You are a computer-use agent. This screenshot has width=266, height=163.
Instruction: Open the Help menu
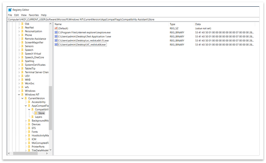pyautogui.click(x=44, y=15)
